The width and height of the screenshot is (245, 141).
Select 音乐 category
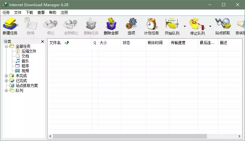coord(25,61)
